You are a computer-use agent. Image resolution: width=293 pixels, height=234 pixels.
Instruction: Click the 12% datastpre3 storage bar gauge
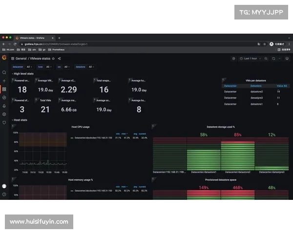[272, 154]
